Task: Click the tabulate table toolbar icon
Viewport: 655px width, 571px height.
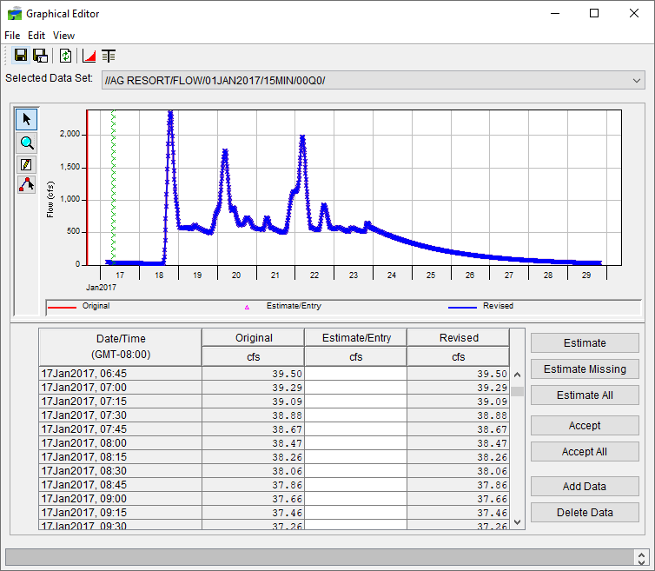Action: [109, 56]
